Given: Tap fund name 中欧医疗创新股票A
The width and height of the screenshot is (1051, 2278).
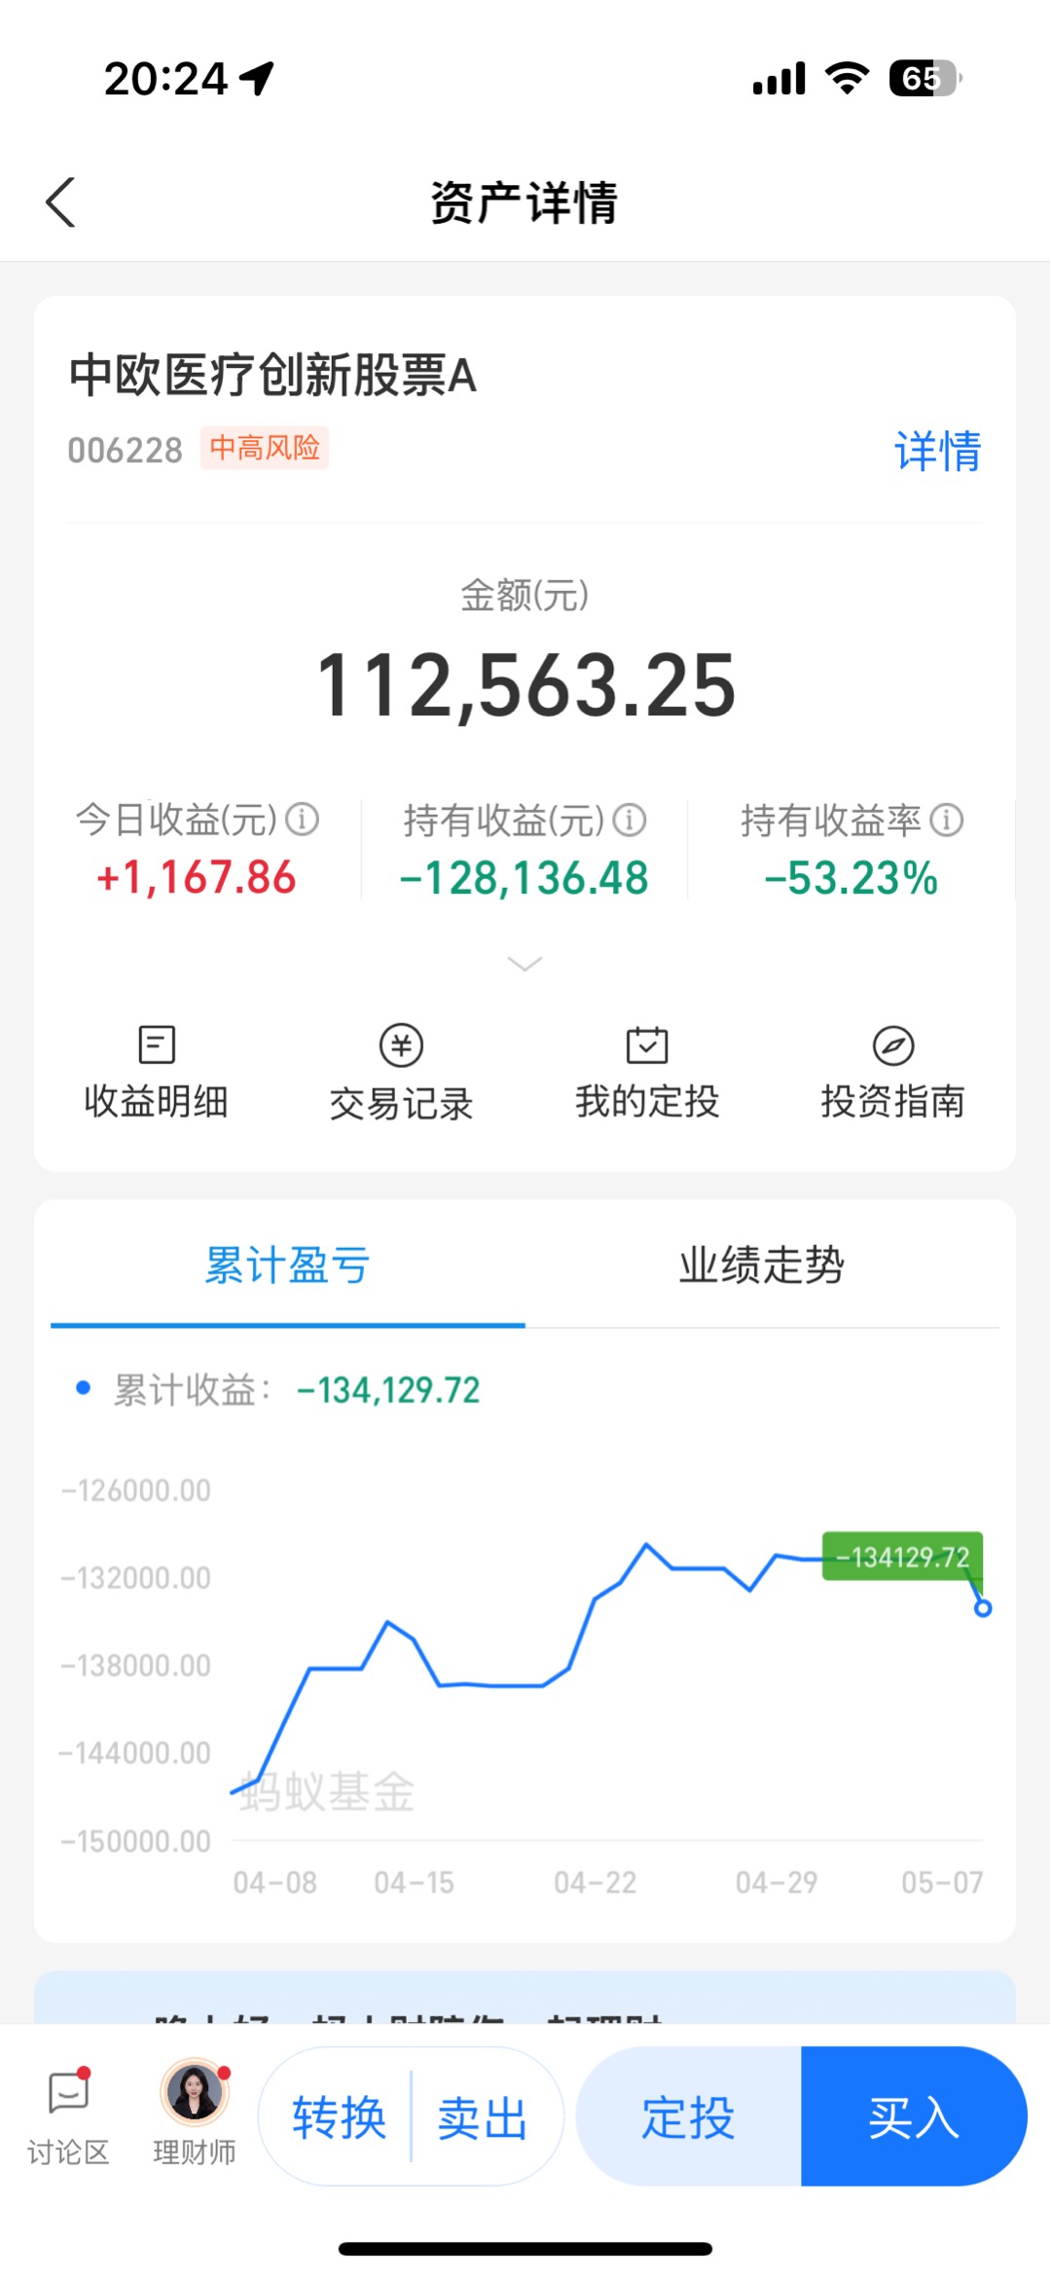Looking at the screenshot, I should pyautogui.click(x=272, y=376).
